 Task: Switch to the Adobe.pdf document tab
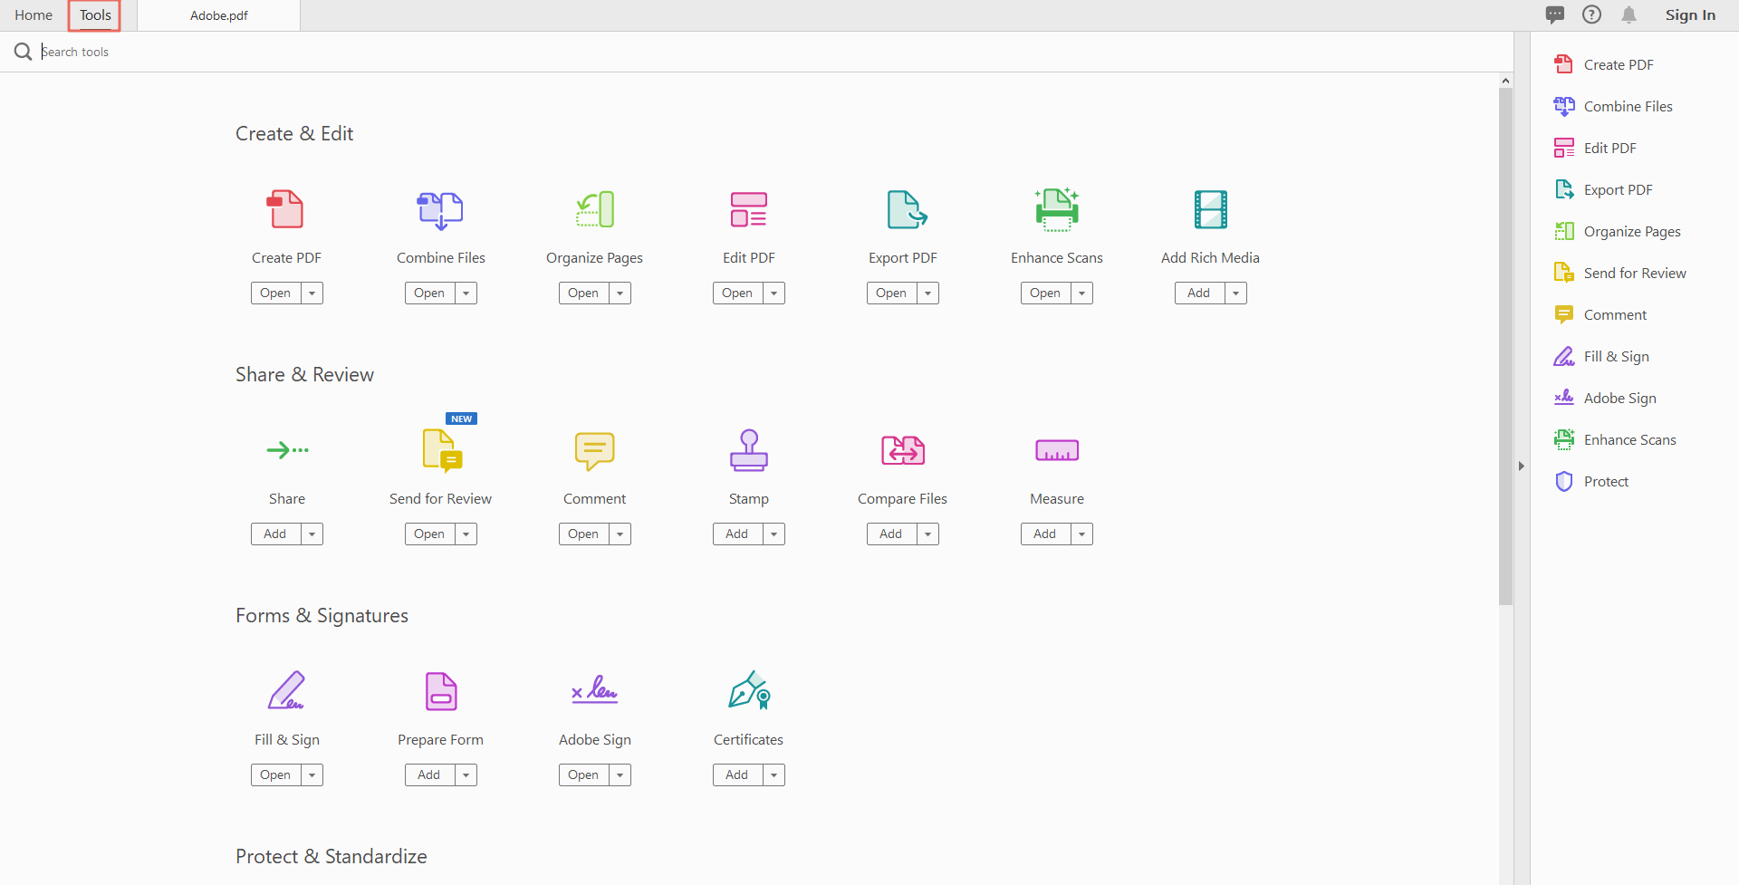pyautogui.click(x=218, y=15)
